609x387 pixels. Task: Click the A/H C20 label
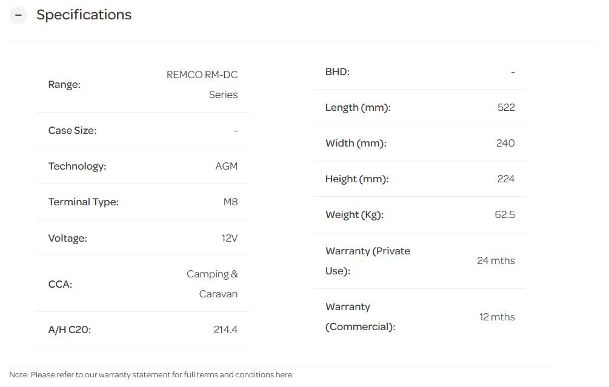click(x=69, y=329)
